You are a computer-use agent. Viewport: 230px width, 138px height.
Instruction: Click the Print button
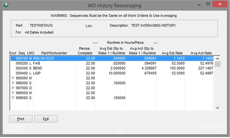[21, 119]
